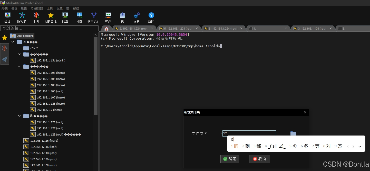Click the folder icon beside 文件夹名 field
Image resolution: width=370 pixels, height=171 pixels.
click(293, 133)
